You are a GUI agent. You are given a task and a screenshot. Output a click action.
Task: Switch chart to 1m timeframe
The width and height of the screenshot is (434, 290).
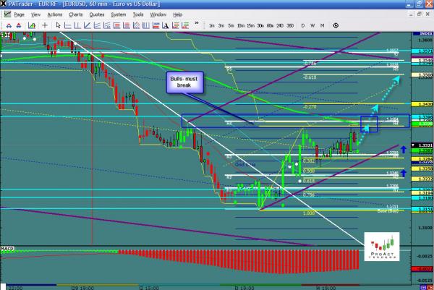click(211, 26)
